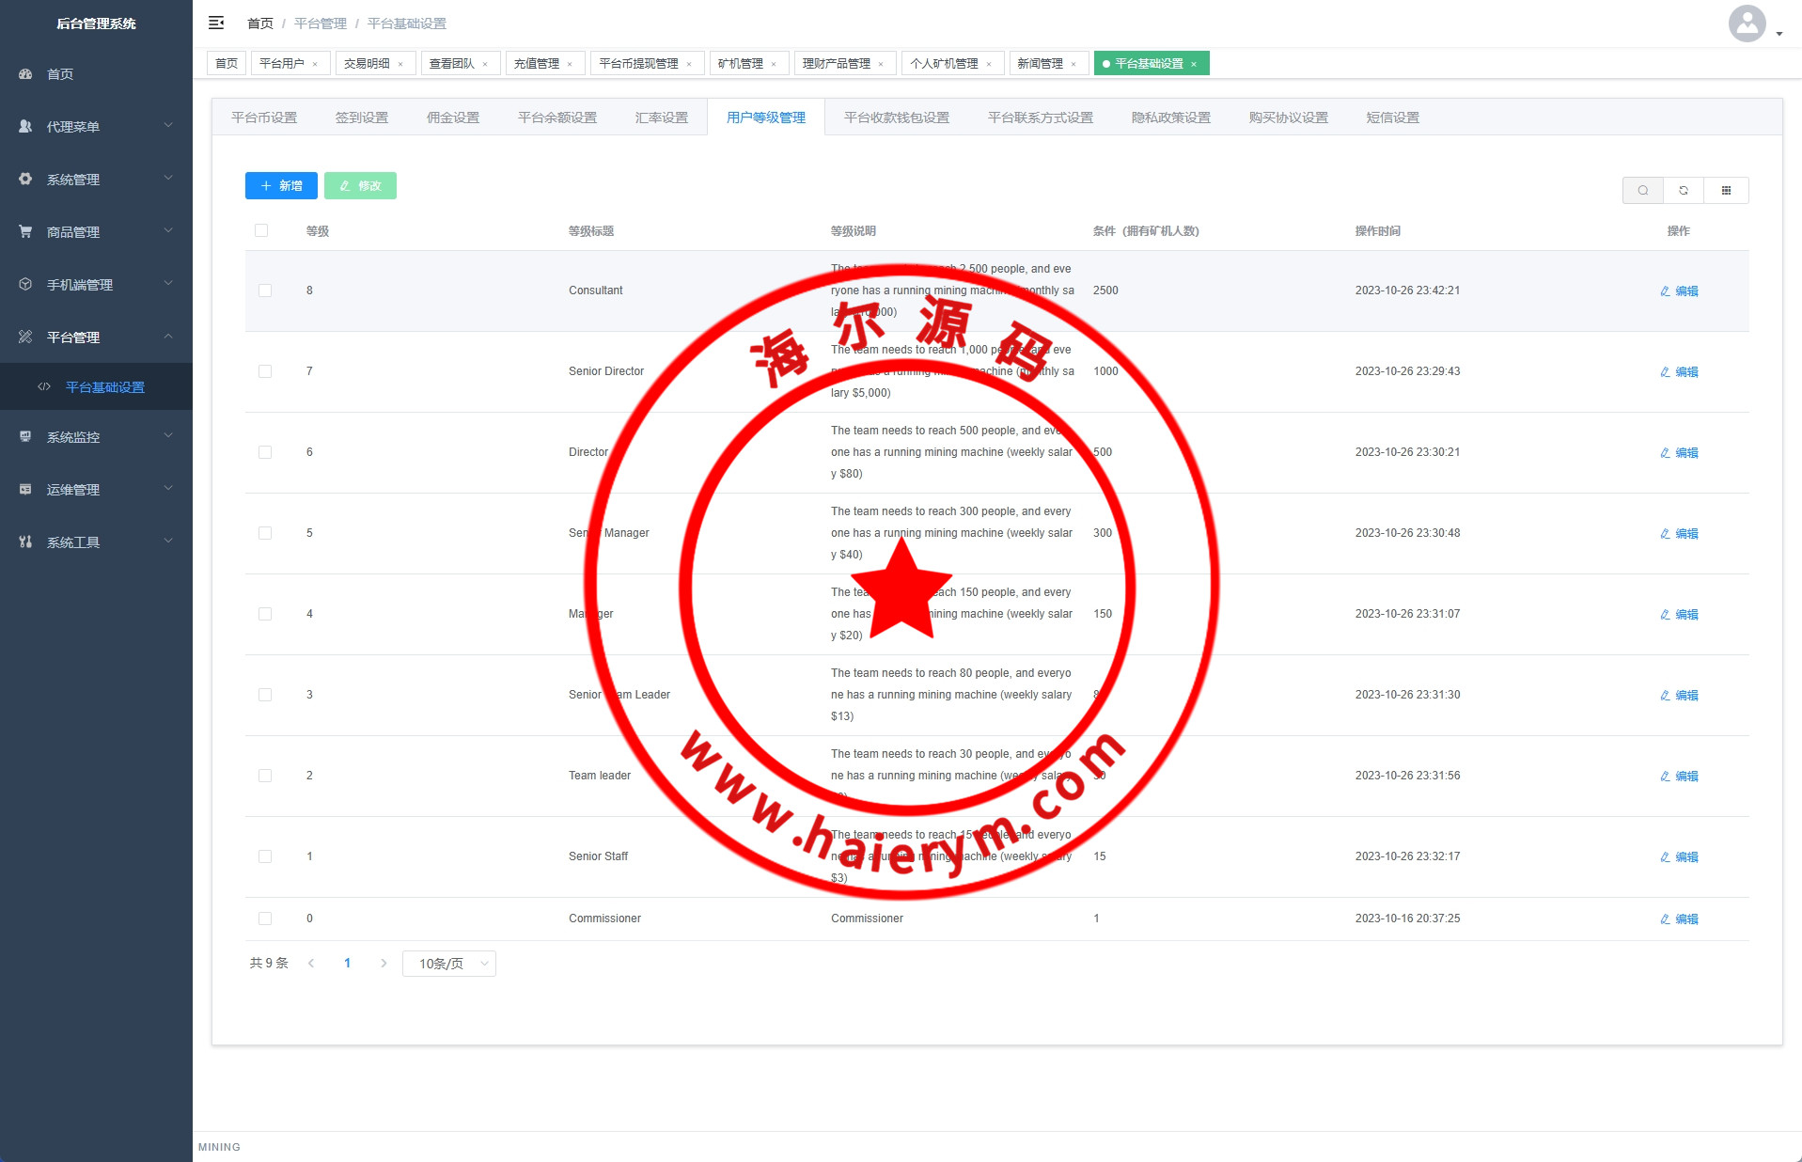This screenshot has width=1802, height=1162.
Task: Click the refresh icon in table toolbar
Action: click(1684, 190)
